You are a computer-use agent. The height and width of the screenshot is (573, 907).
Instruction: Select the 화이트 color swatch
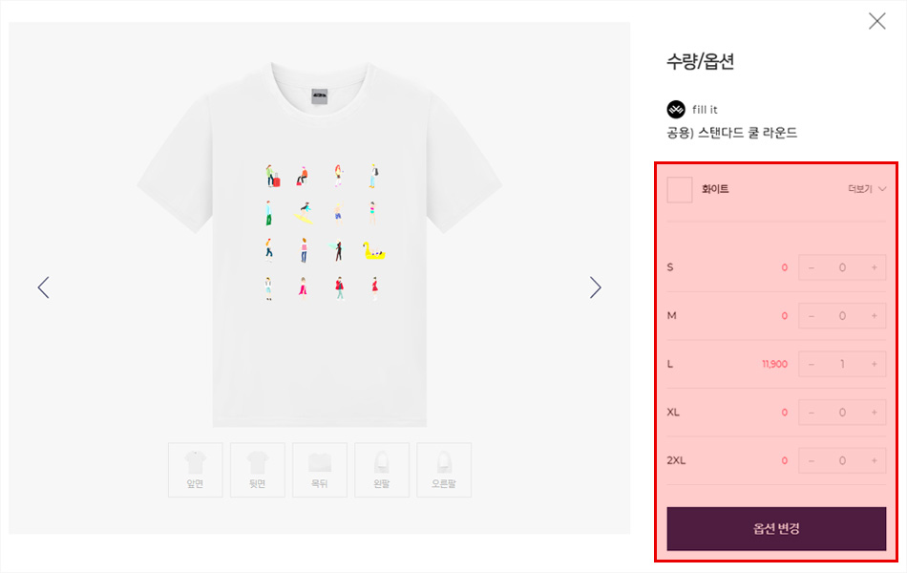coord(680,189)
